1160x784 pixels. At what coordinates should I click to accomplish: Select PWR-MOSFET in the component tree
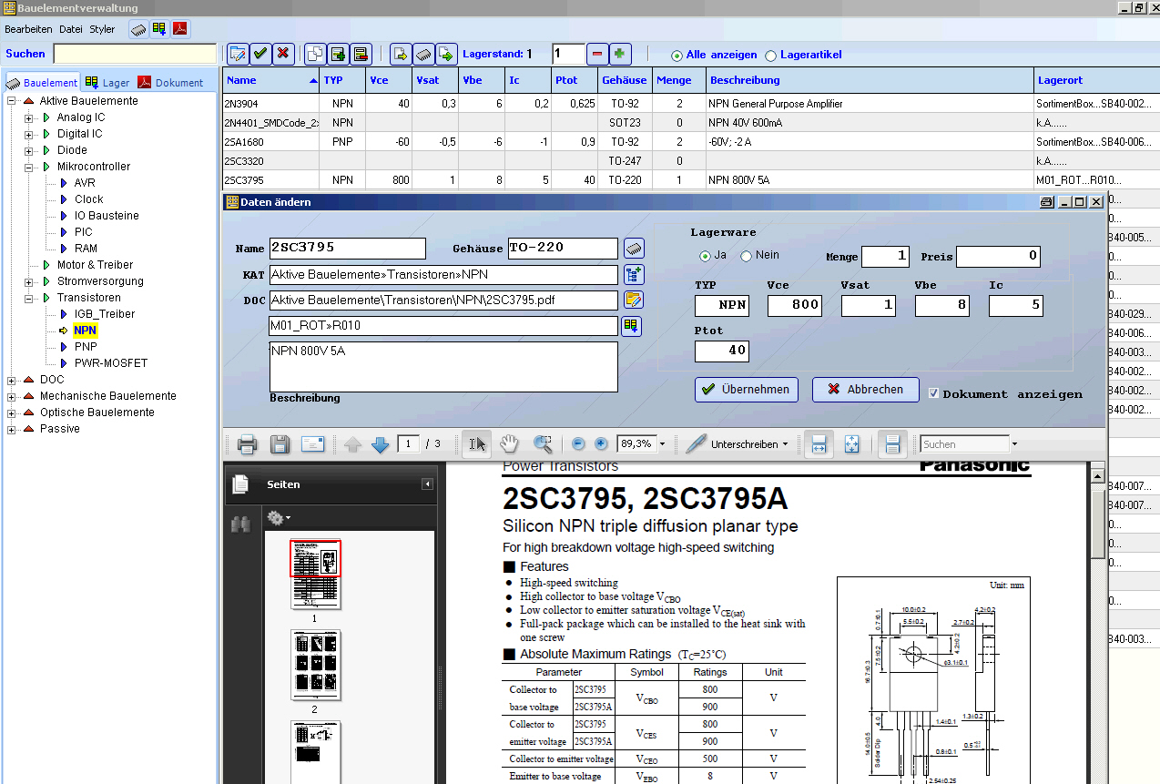coord(111,363)
